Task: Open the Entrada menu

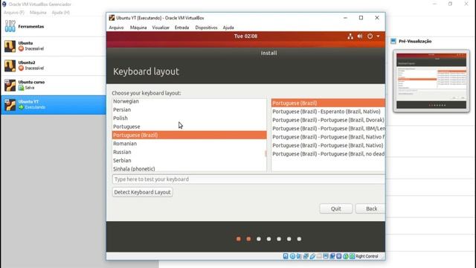Action: pos(181,28)
